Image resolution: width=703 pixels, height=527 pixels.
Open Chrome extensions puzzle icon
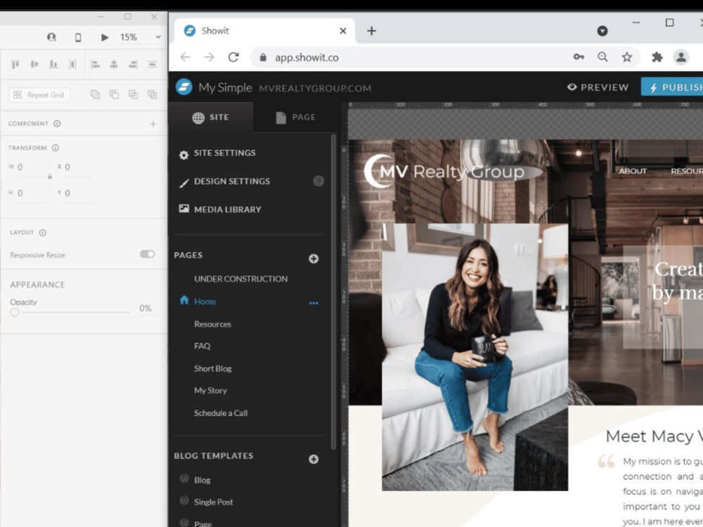(657, 57)
